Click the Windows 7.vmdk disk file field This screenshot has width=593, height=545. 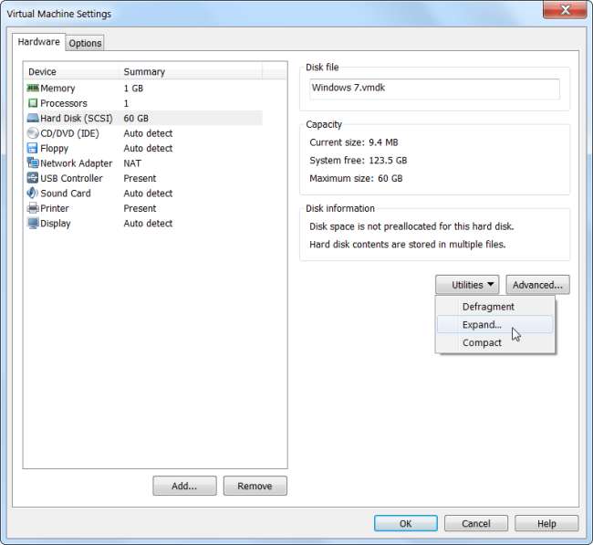pos(434,89)
